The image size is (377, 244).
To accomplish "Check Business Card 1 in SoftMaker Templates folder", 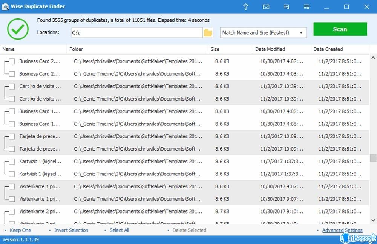I will pos(12,111).
